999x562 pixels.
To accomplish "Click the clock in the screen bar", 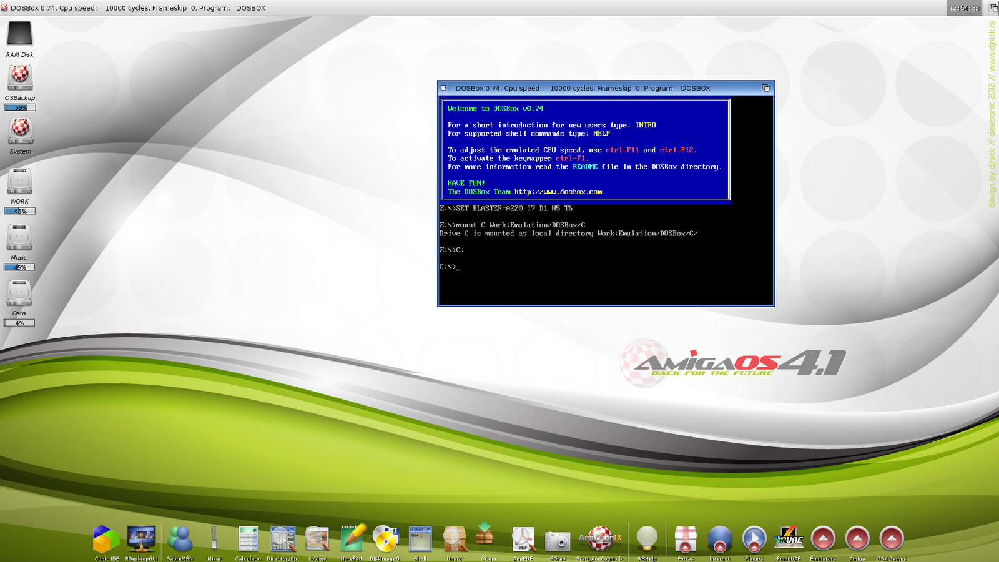I will (x=964, y=8).
